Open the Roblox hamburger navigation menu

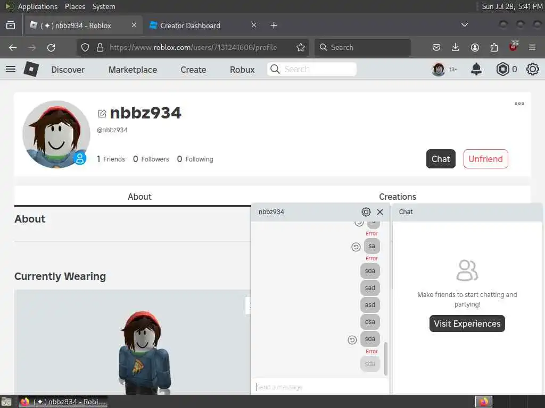point(11,70)
